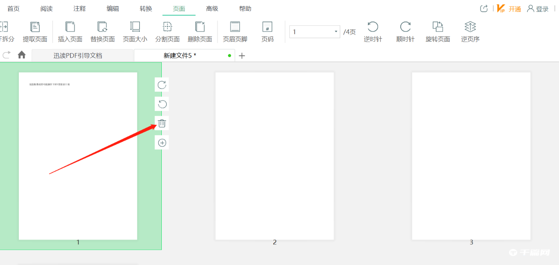The width and height of the screenshot is (559, 265).
Task: Expand the page number dropdown
Action: point(336,32)
